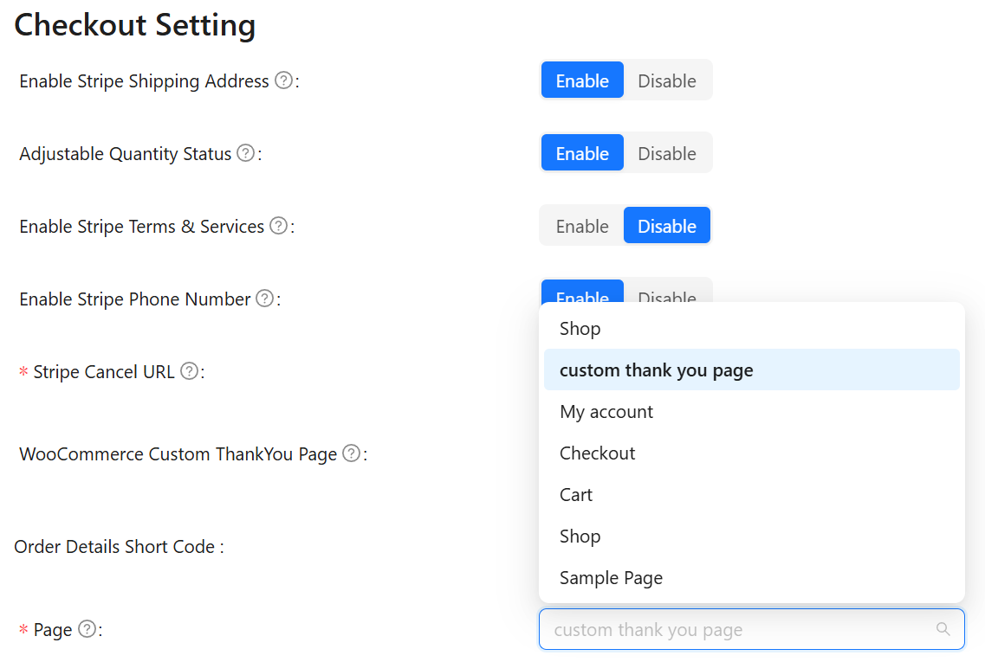985x662 pixels.
Task: Click Enable for Stripe Shipping Address
Action: [582, 80]
